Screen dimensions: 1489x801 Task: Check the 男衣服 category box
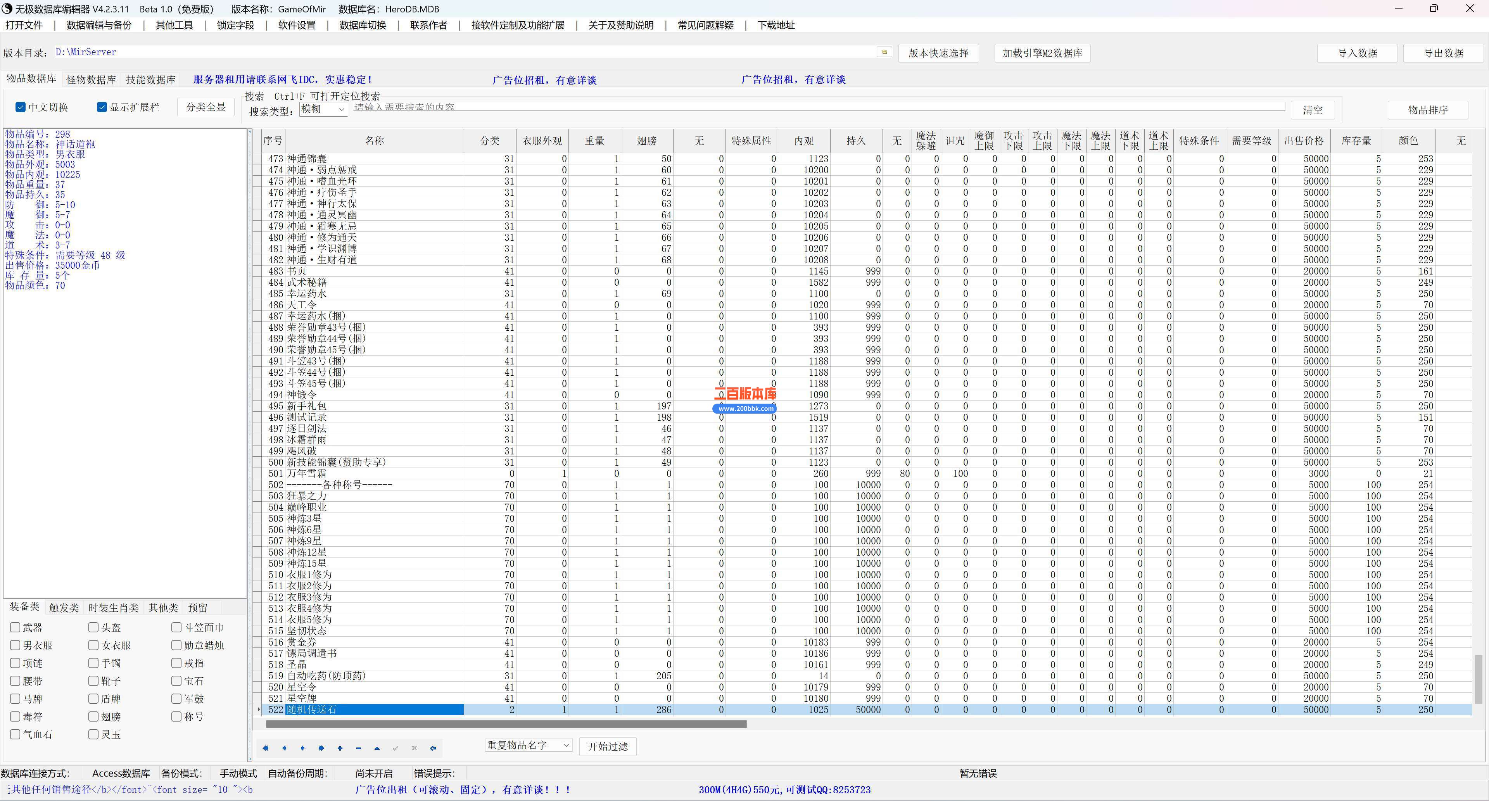tap(16, 645)
